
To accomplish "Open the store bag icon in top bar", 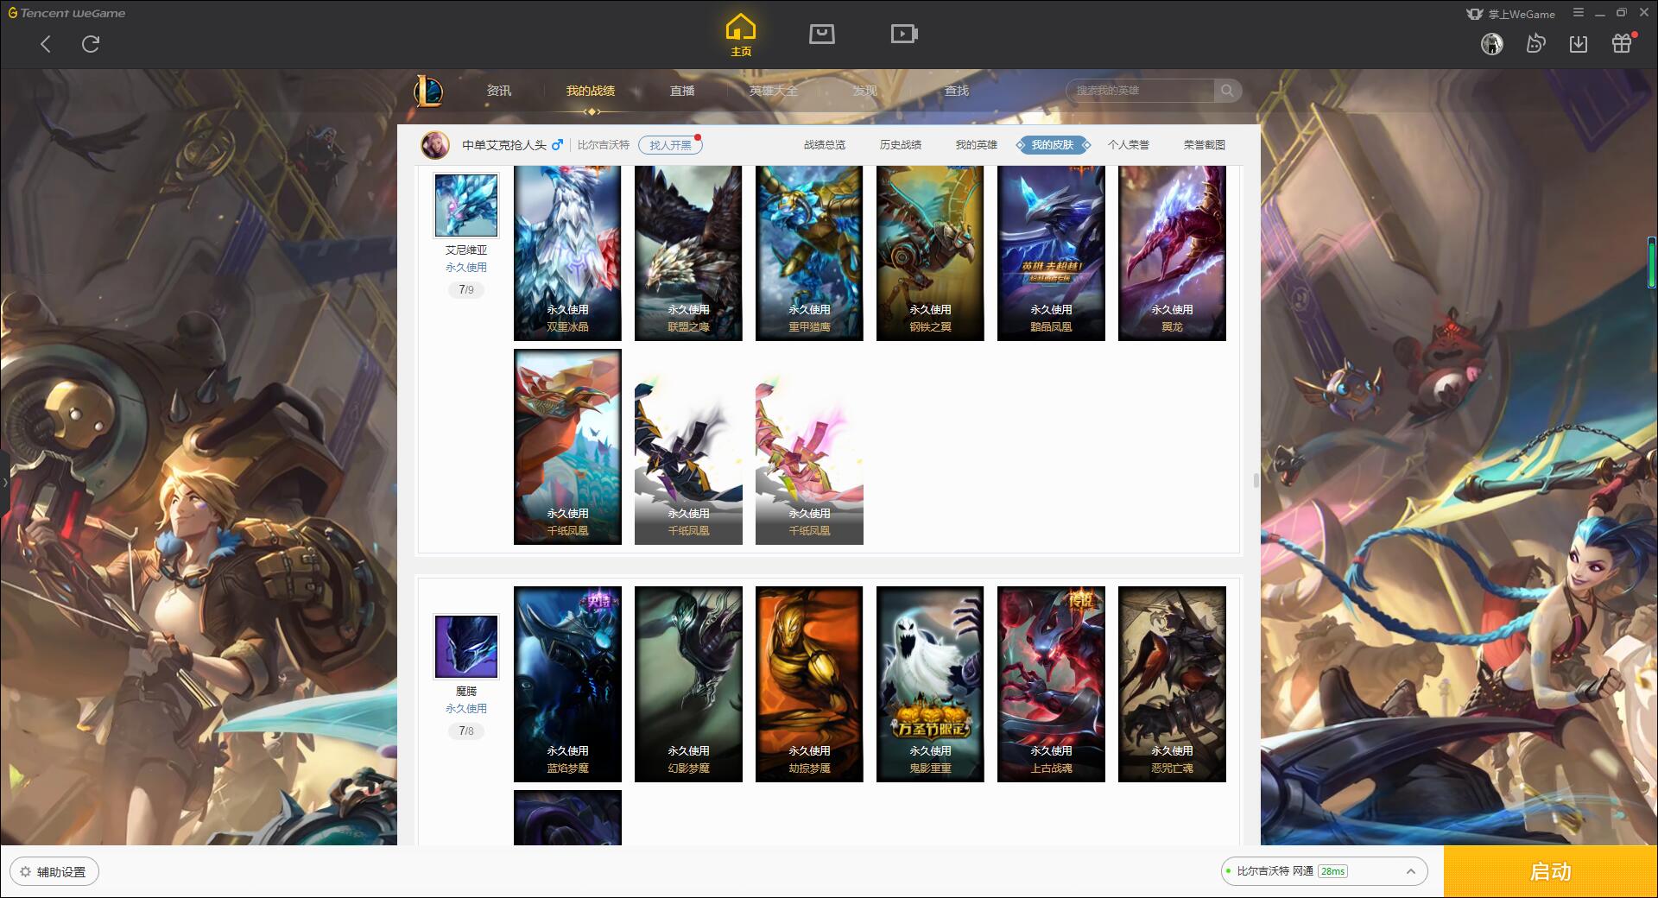I will (821, 35).
